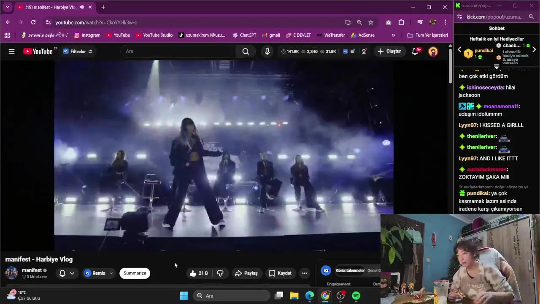Open the zoom magnifier icon in address bar
This screenshot has height=304, width=540.
pyautogui.click(x=359, y=22)
